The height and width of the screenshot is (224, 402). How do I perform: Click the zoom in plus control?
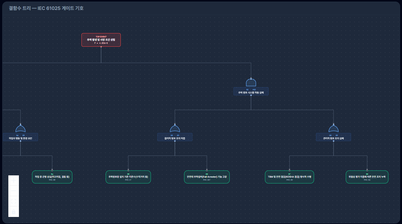coord(13,180)
